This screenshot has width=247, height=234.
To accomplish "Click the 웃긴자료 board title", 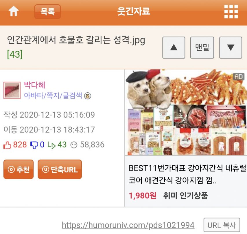I will click(x=134, y=11).
